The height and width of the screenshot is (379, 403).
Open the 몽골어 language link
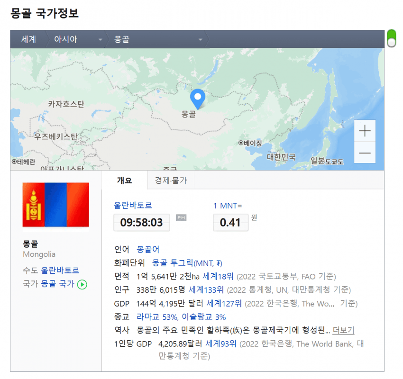tap(148, 249)
